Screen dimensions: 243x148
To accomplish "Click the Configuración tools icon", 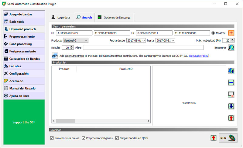I will (x=6, y=73).
